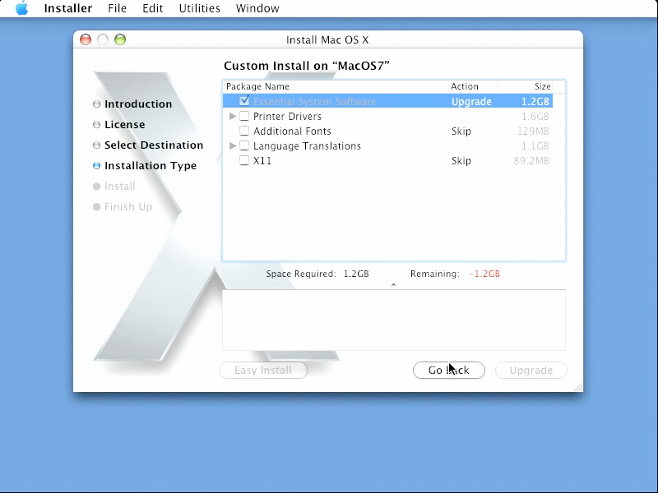Screen dimensions: 658x493
Task: Expand the Language Translations disclosure triangle
Action: click(x=233, y=146)
